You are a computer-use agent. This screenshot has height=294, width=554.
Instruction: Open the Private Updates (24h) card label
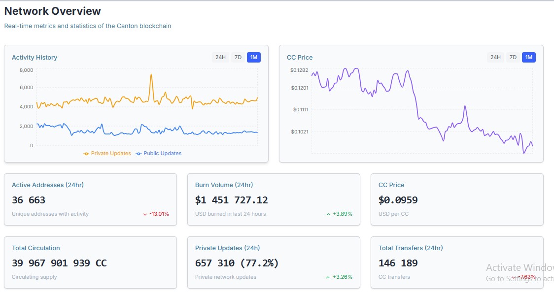[x=228, y=248]
